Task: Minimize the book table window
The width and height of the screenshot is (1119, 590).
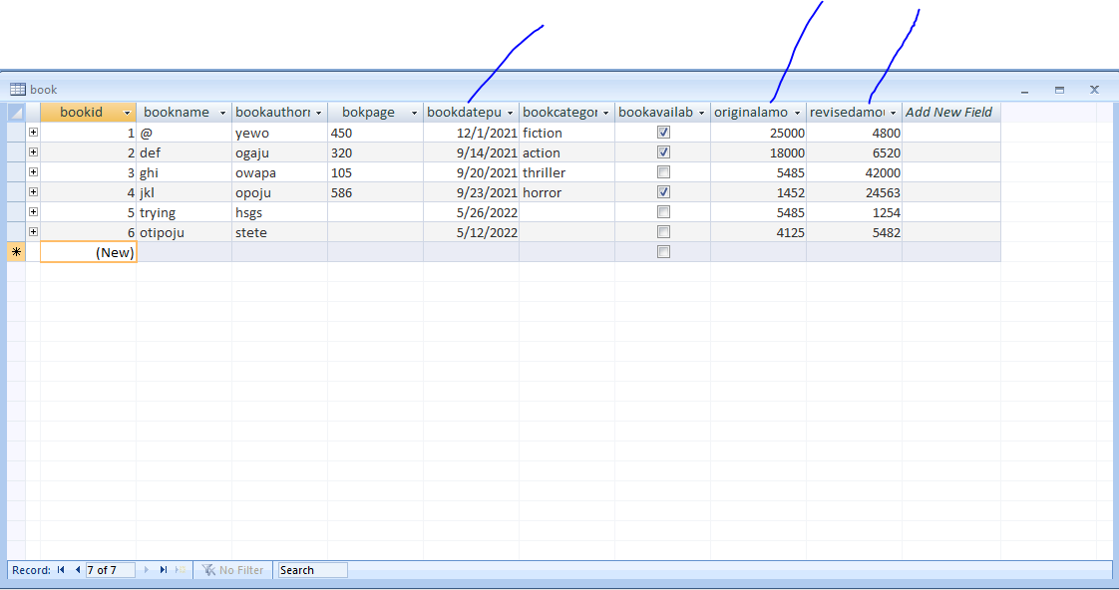Action: (x=1025, y=91)
